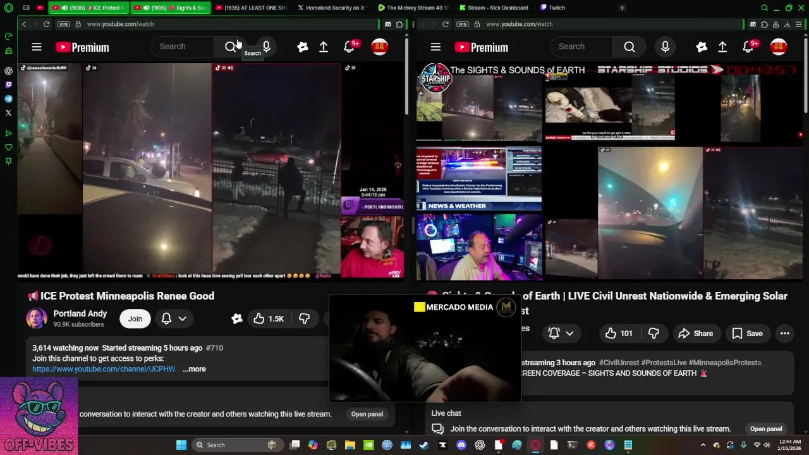Save the Sights & Sounds stream
The width and height of the screenshot is (809, 455).
(747, 334)
